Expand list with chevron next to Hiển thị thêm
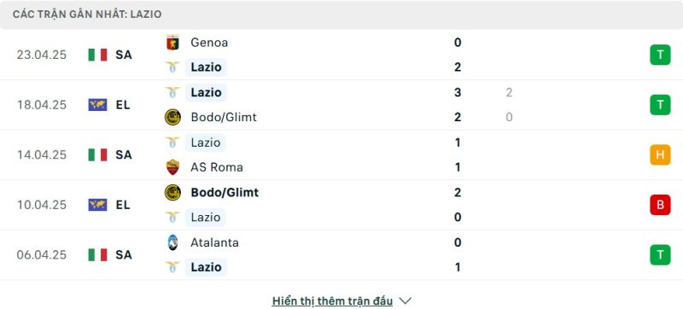The width and height of the screenshot is (683, 309). [405, 300]
